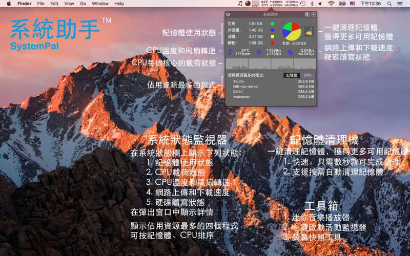Screen dimensions: 410x256
Task: Click the 3.41 GB active memory value
Action: 255,36
